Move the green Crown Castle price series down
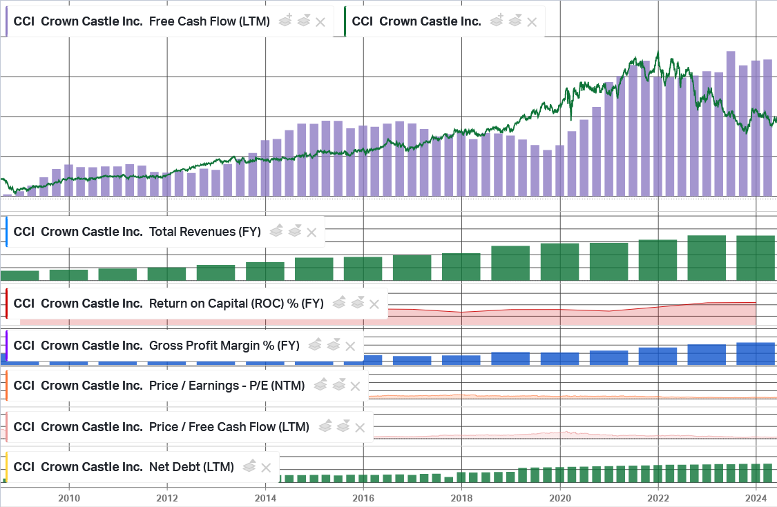Screen dimensions: 777x507 pyautogui.click(x=515, y=21)
